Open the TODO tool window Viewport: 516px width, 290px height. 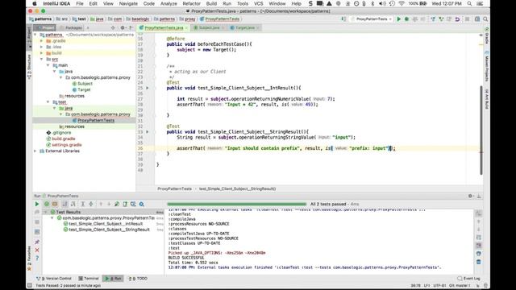(138, 279)
